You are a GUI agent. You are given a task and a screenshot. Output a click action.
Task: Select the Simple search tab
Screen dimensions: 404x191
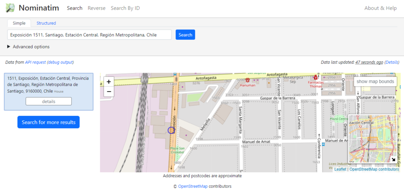click(19, 23)
